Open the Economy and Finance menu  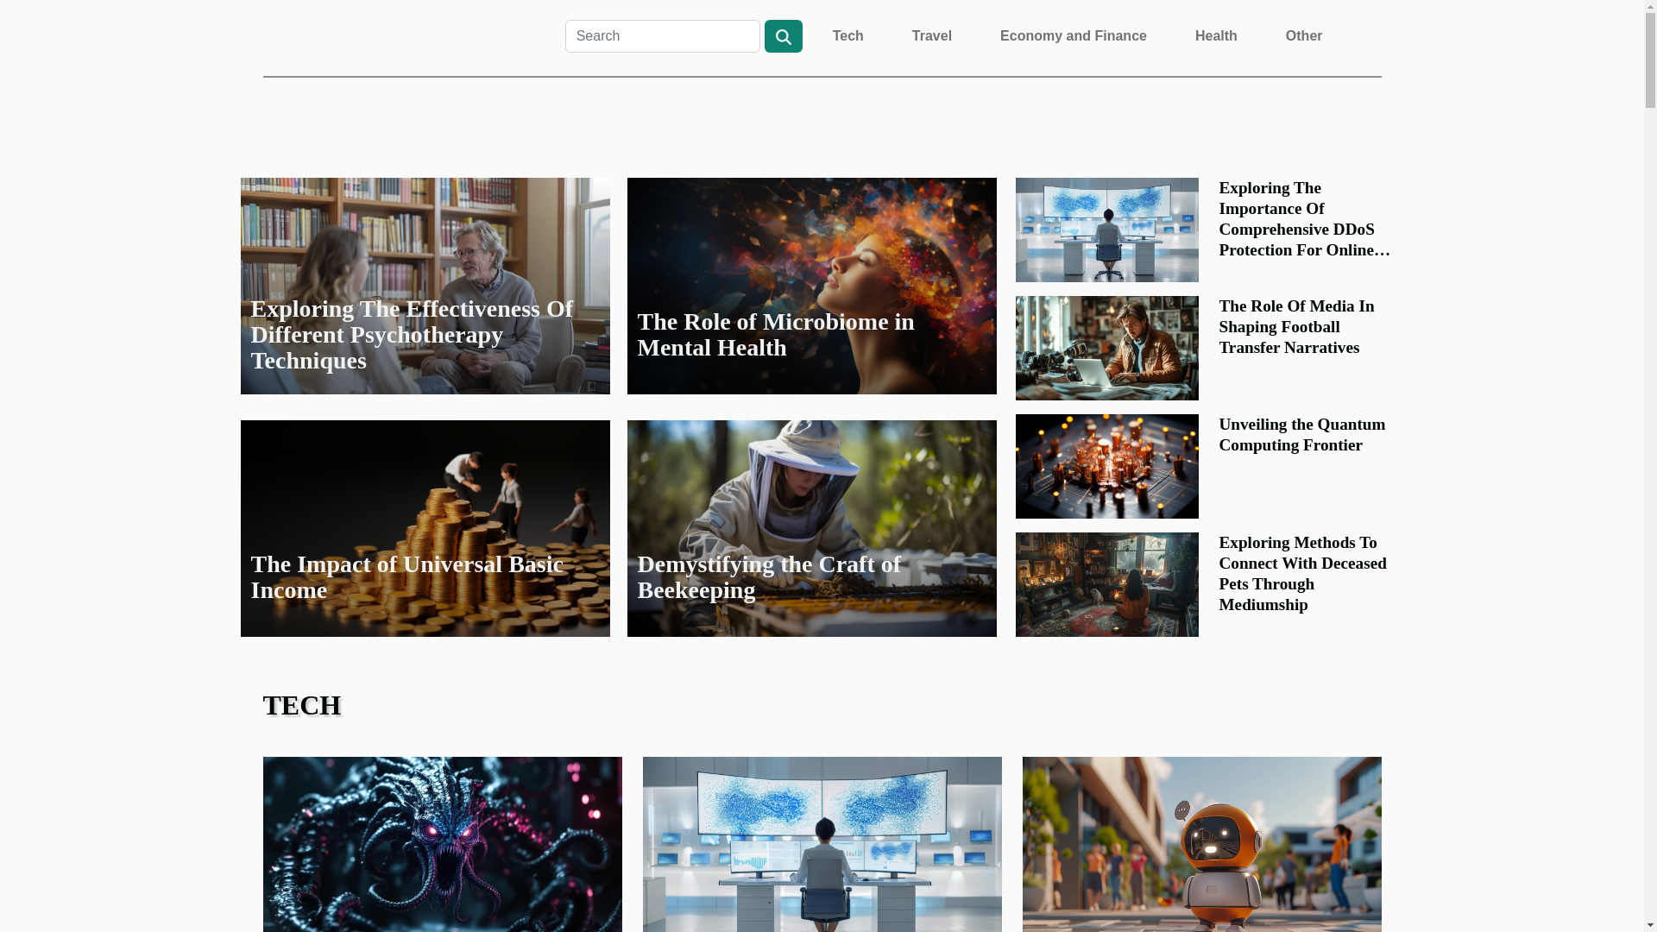pyautogui.click(x=1073, y=36)
